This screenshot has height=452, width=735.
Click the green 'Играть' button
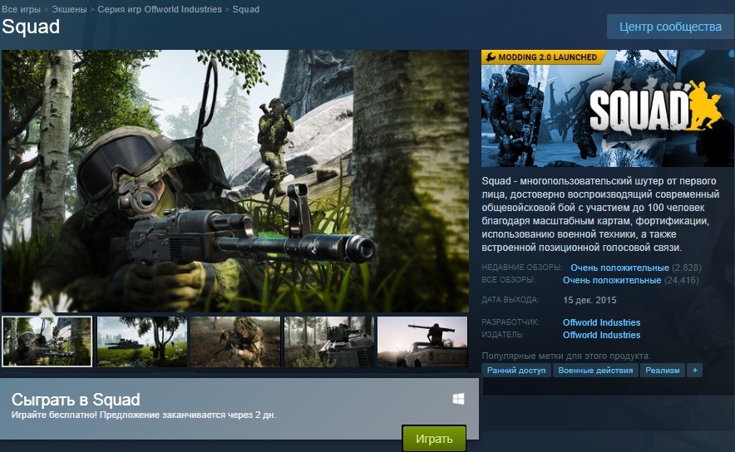[x=434, y=439]
